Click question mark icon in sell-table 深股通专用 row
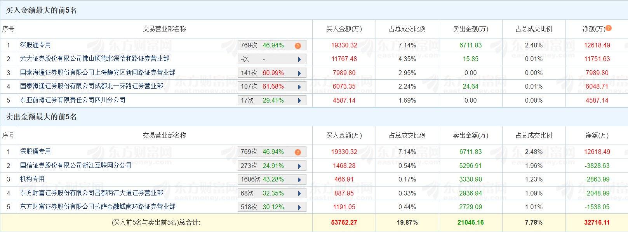This screenshot has height=232, width=628. point(297,152)
